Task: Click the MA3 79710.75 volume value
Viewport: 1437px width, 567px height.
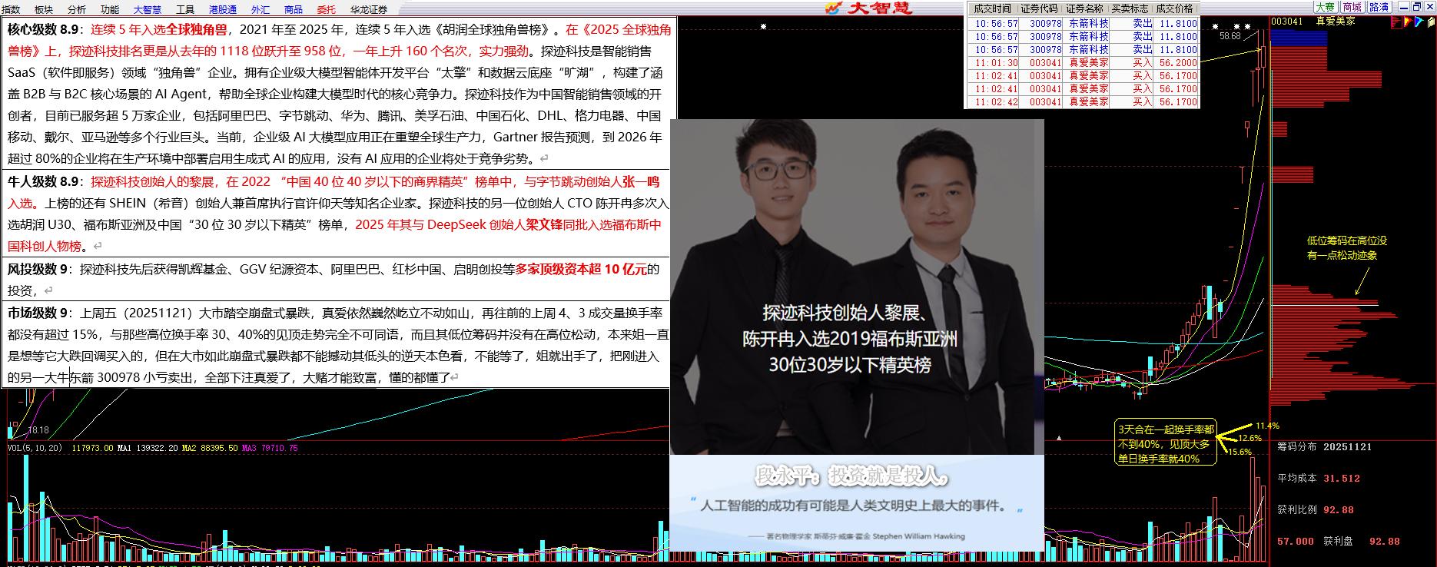Action: (270, 448)
